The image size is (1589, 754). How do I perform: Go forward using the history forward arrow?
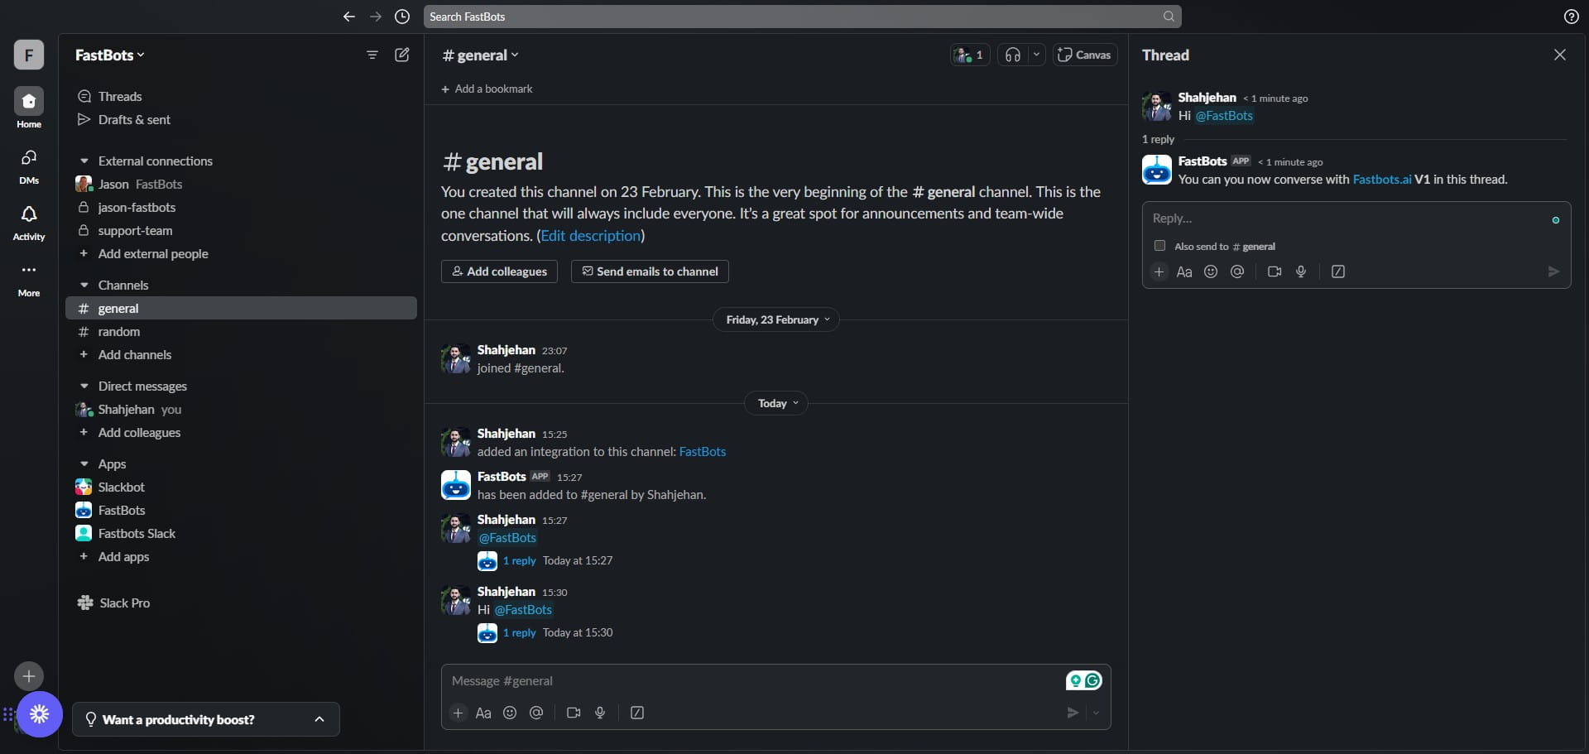[376, 17]
